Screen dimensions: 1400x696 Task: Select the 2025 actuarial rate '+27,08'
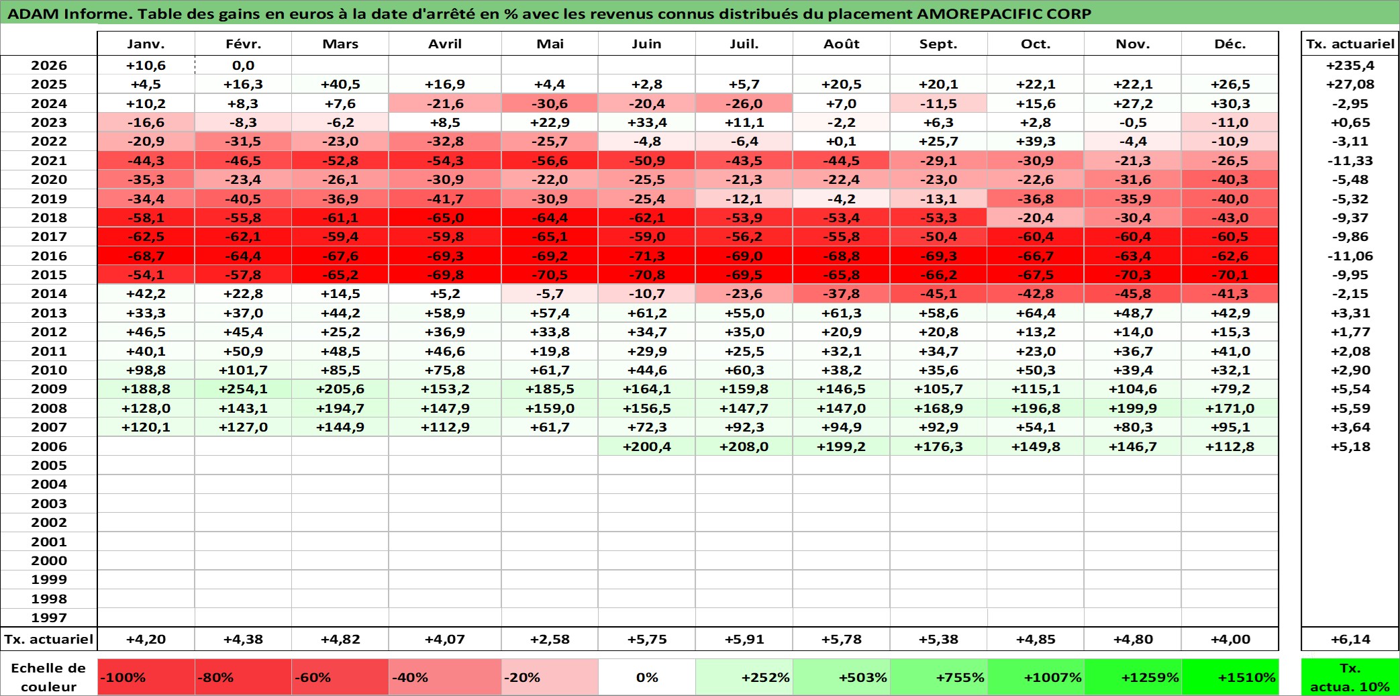tap(1350, 84)
